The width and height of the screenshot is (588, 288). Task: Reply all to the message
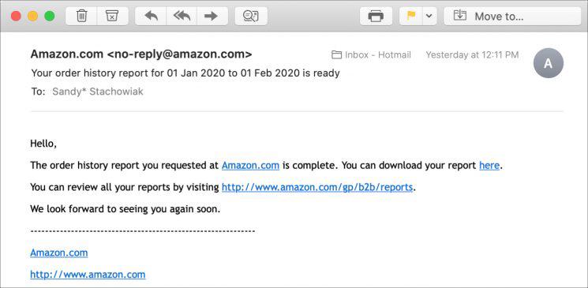(182, 16)
